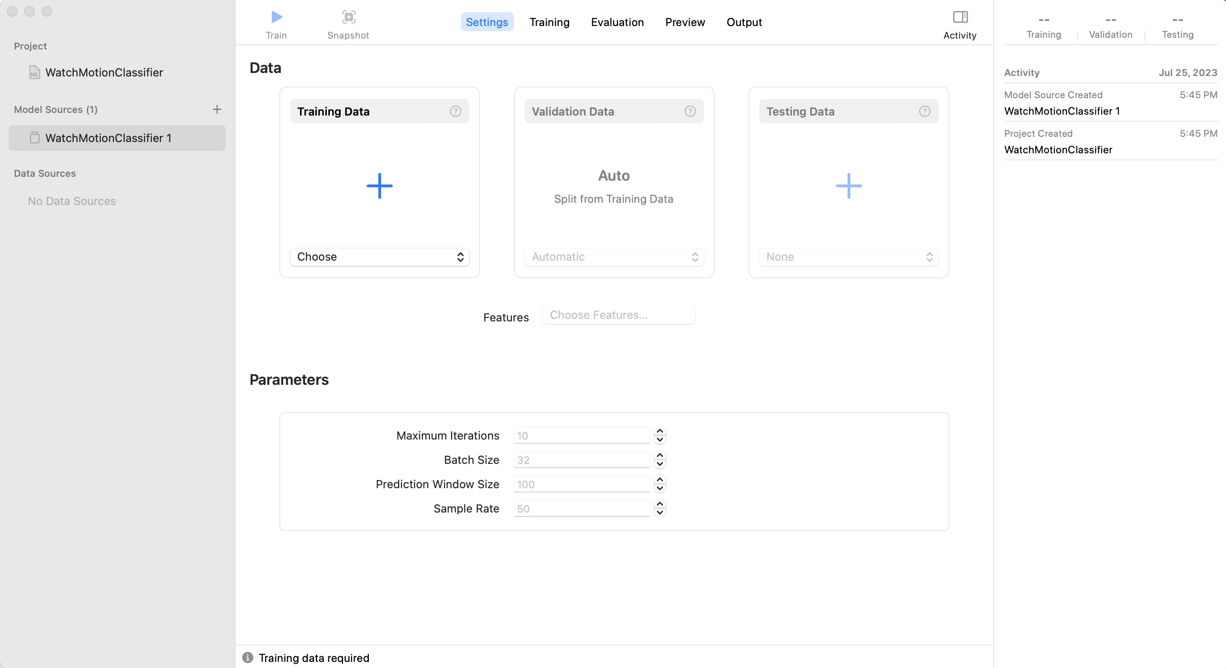Switch to the Output tab
1226x668 pixels.
744,22
